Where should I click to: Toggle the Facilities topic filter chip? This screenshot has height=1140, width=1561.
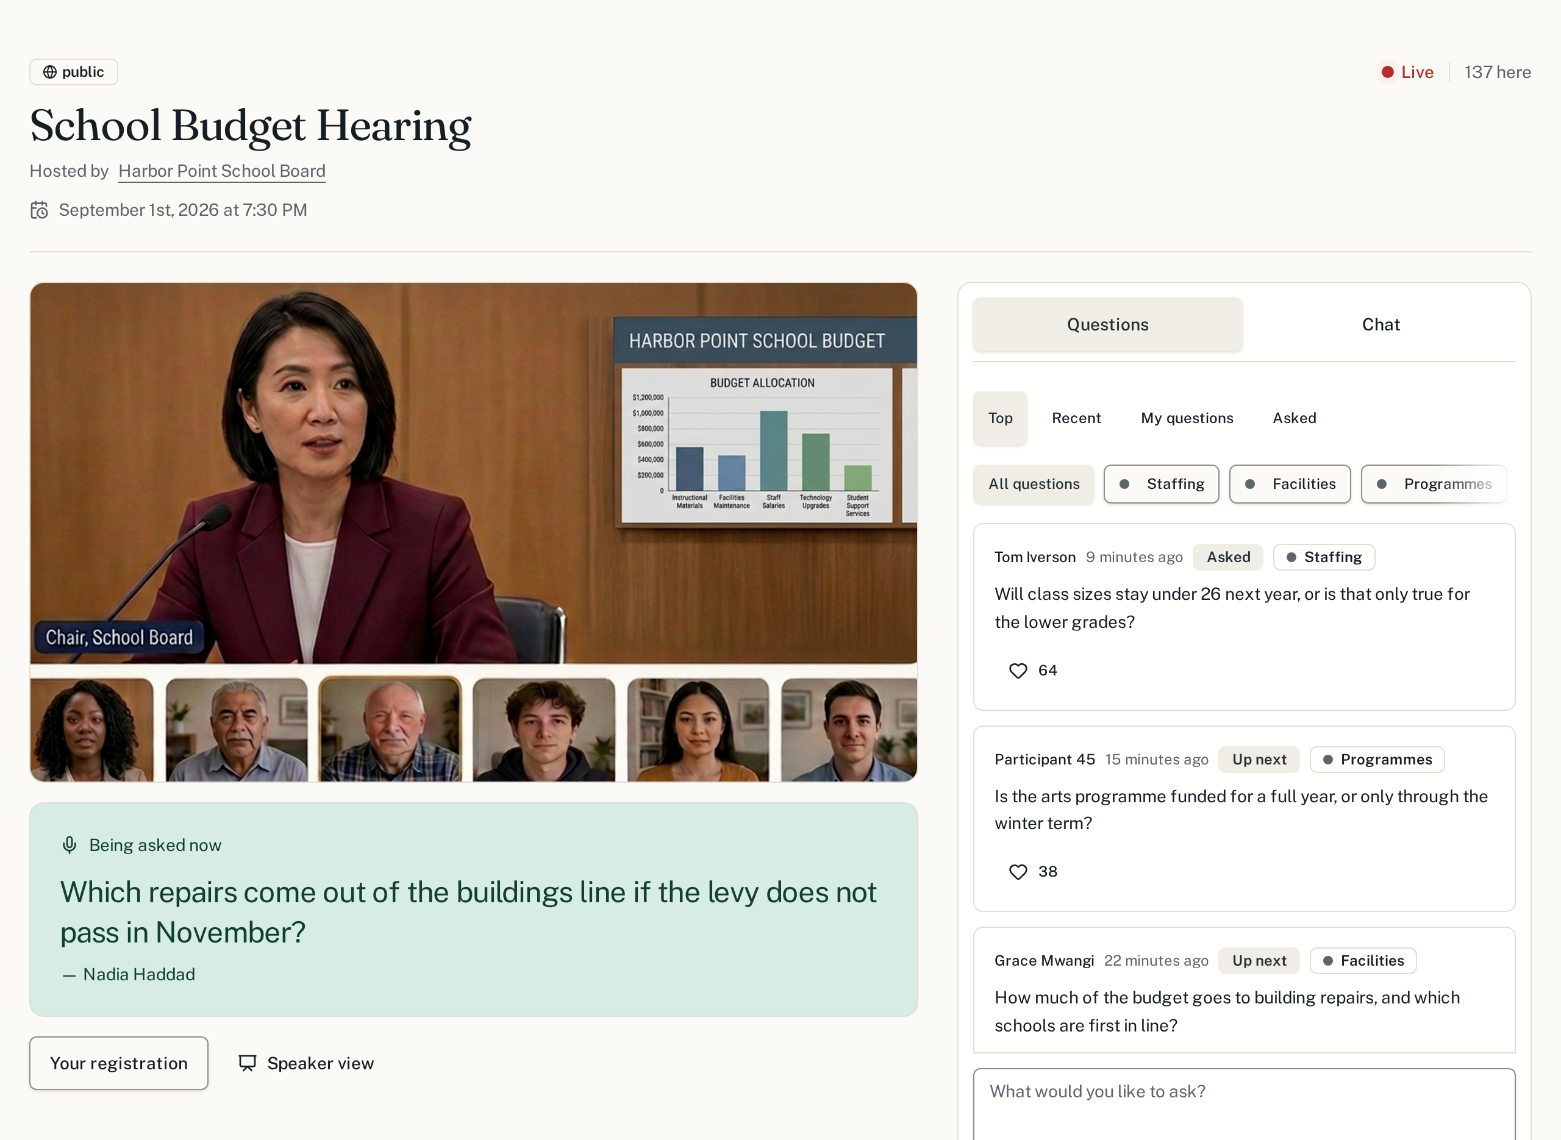point(1289,484)
